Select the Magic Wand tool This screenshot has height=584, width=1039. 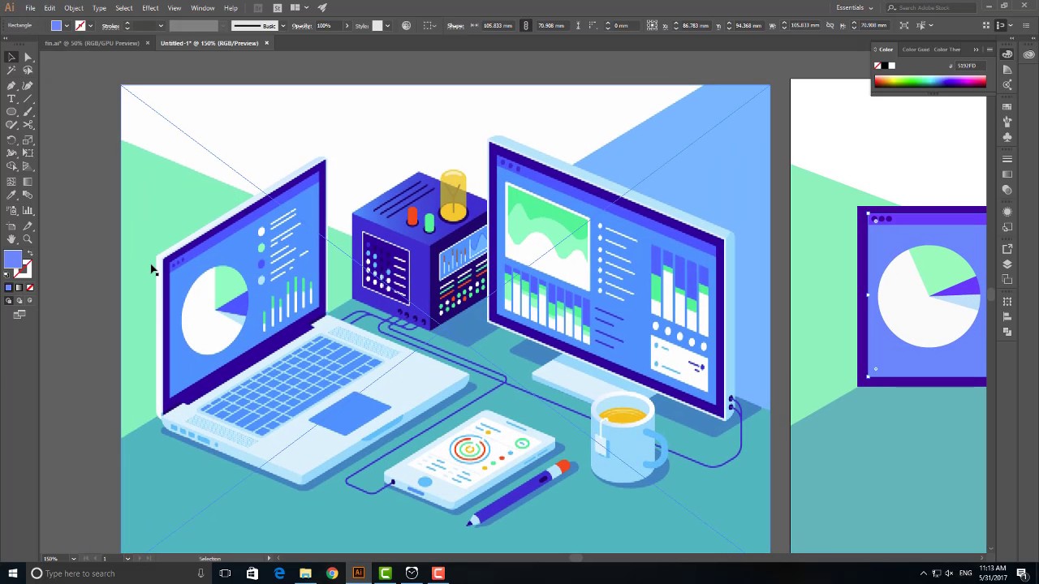(11, 71)
